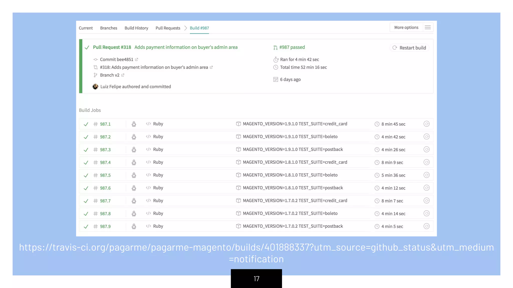The width and height of the screenshot is (513, 288).
Task: Click the travis-ci.org build URL below the screenshot
Action: (x=256, y=253)
